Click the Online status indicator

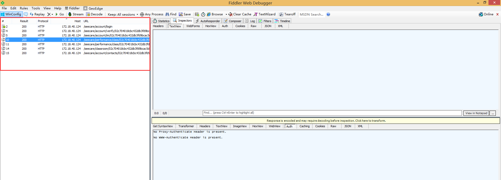pos(486,14)
